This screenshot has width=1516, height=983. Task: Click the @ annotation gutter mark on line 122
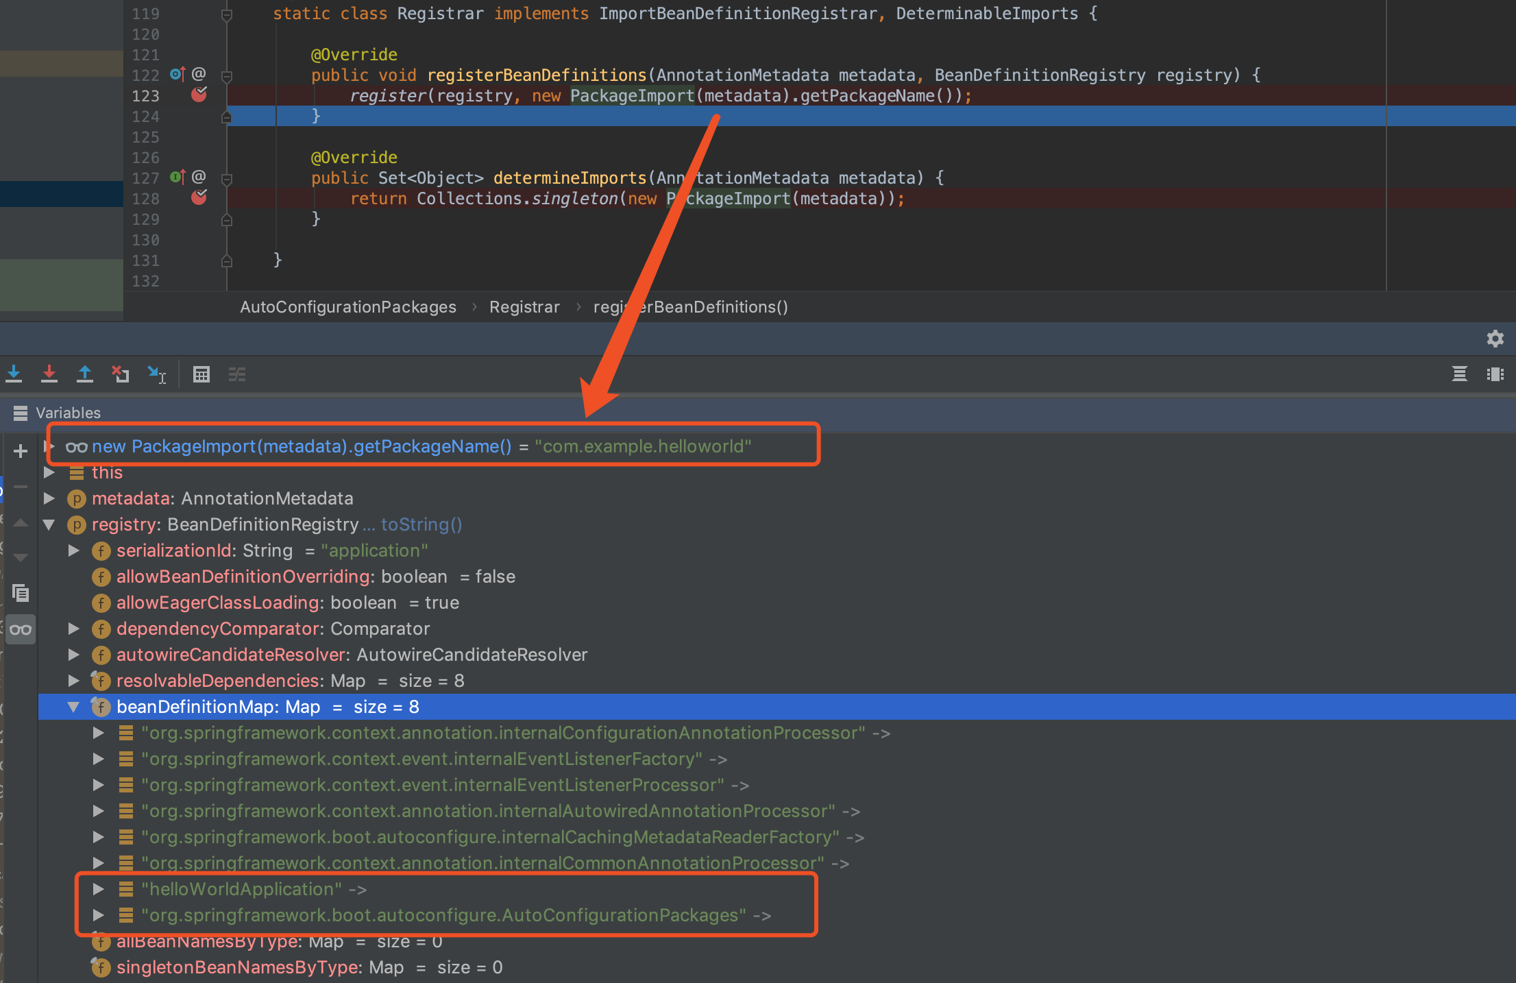point(199,73)
